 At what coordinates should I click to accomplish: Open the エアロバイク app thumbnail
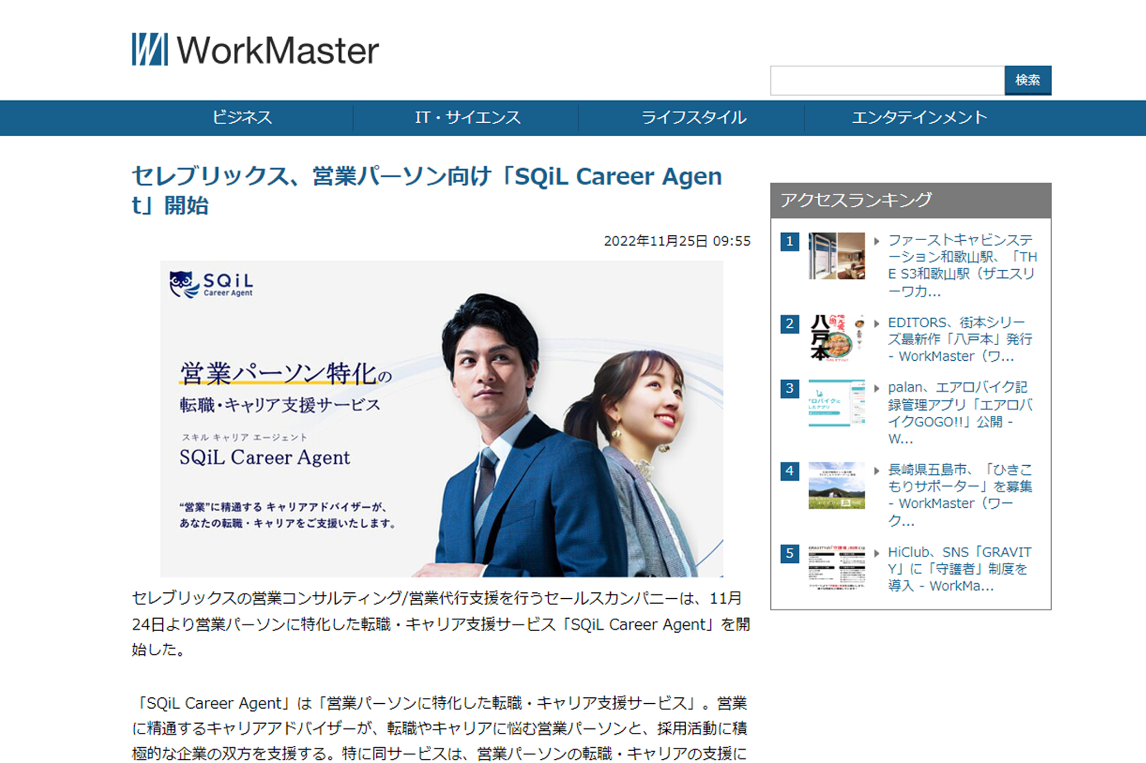(x=837, y=403)
